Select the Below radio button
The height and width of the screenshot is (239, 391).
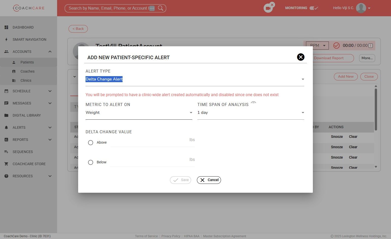(91, 162)
